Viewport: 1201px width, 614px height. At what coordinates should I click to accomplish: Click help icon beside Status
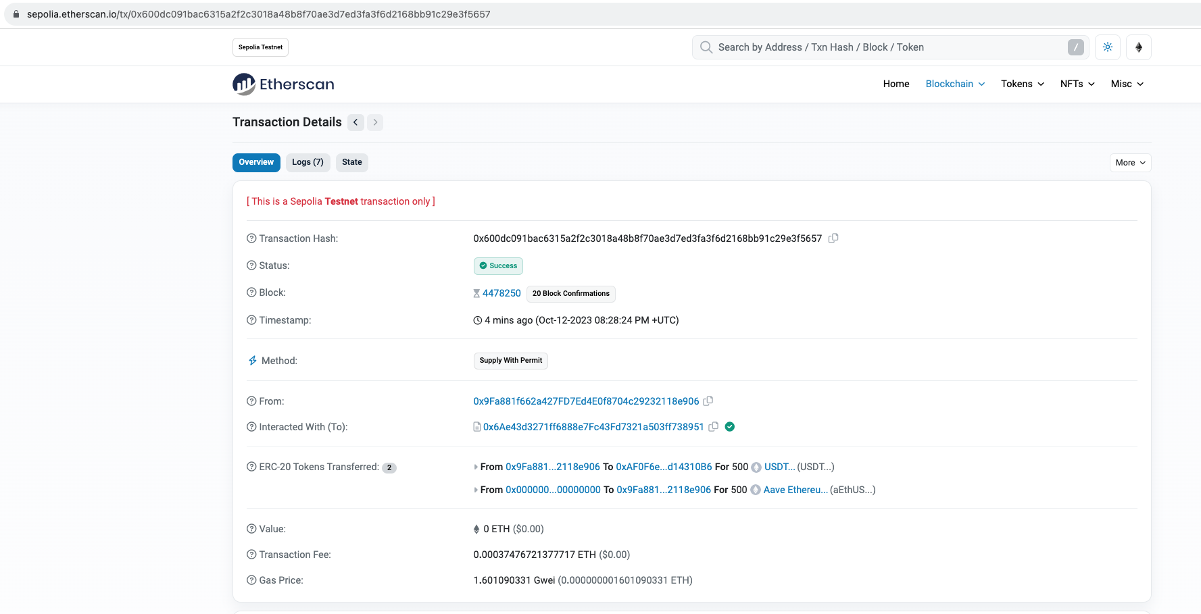(251, 265)
